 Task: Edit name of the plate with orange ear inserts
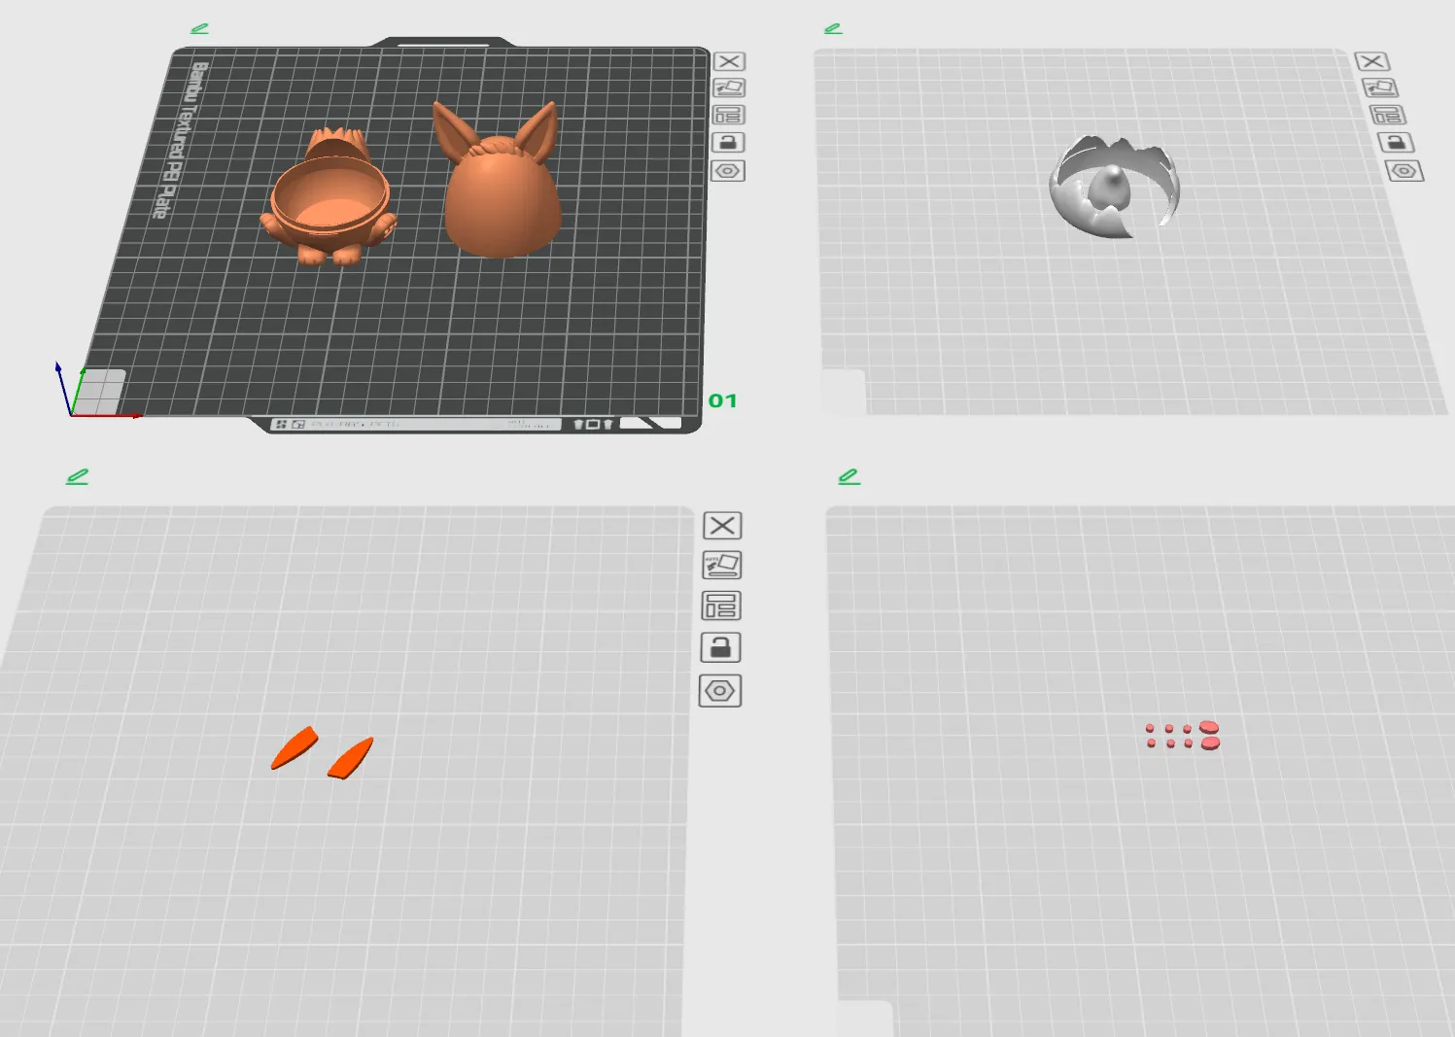pos(77,476)
